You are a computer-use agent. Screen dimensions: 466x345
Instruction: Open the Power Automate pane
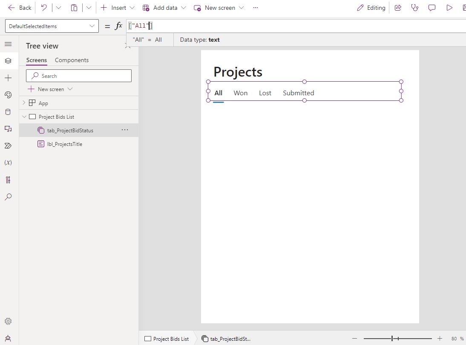[x=9, y=146]
